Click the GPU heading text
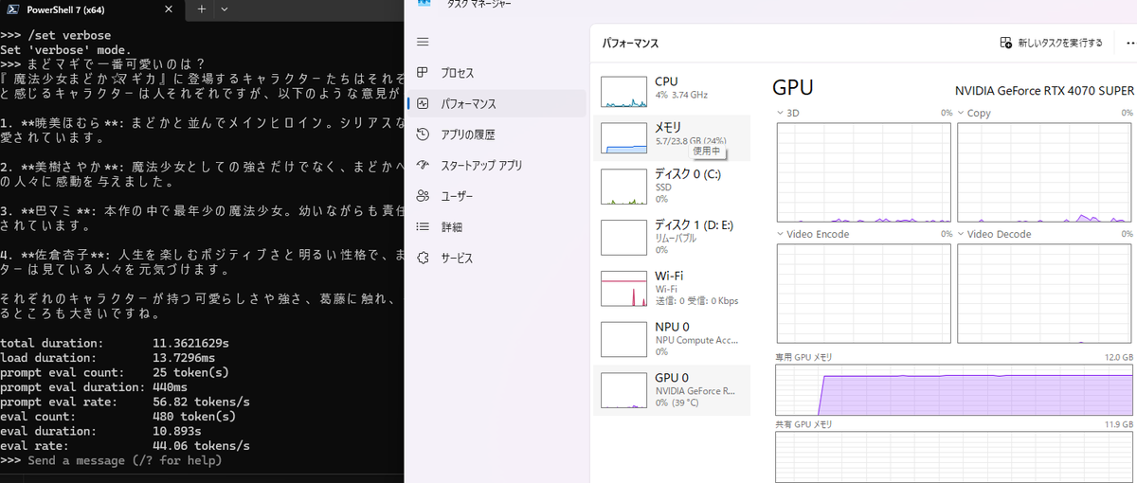 793,88
